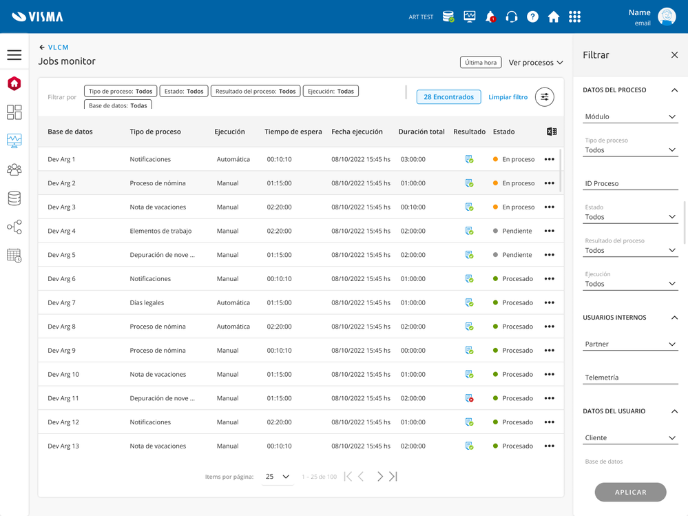Click the notifications bell icon
The height and width of the screenshot is (516, 688).
490,17
